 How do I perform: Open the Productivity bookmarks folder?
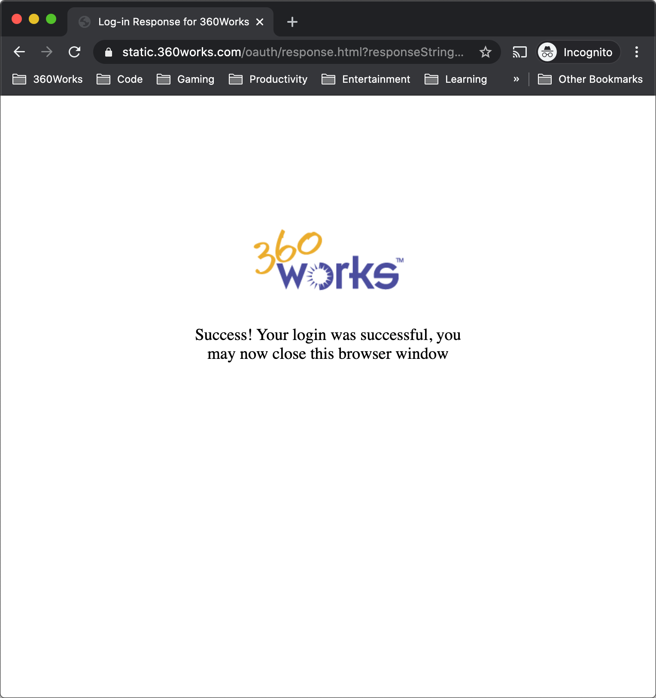pyautogui.click(x=268, y=79)
